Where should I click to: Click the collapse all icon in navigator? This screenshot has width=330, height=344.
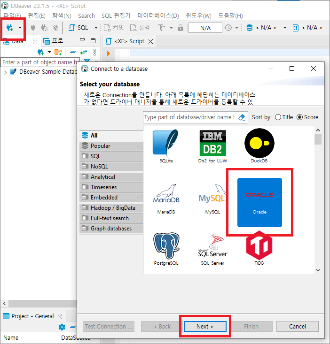(x=73, y=52)
